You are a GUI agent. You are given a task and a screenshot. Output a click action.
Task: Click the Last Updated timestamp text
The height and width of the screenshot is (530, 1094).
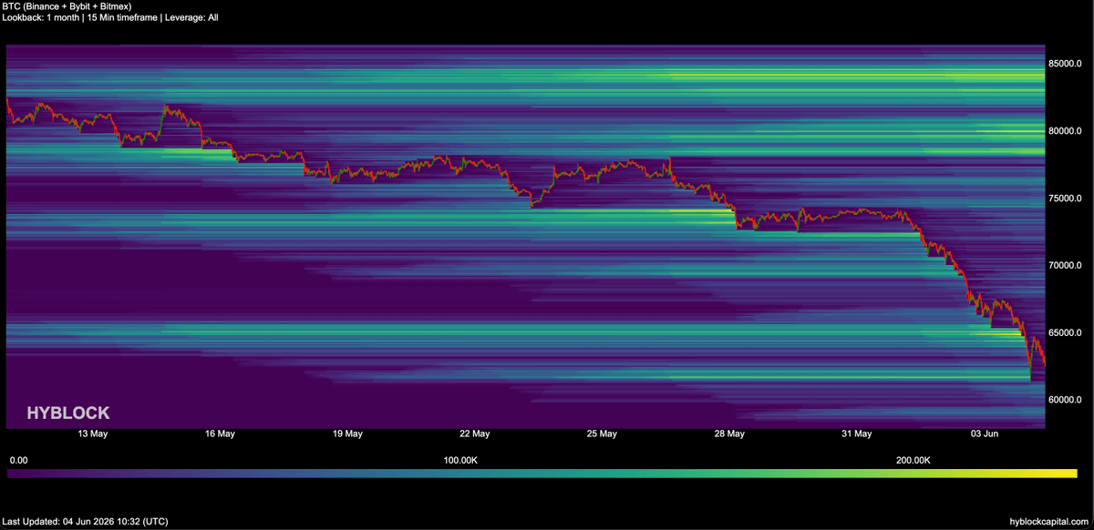pyautogui.click(x=86, y=522)
